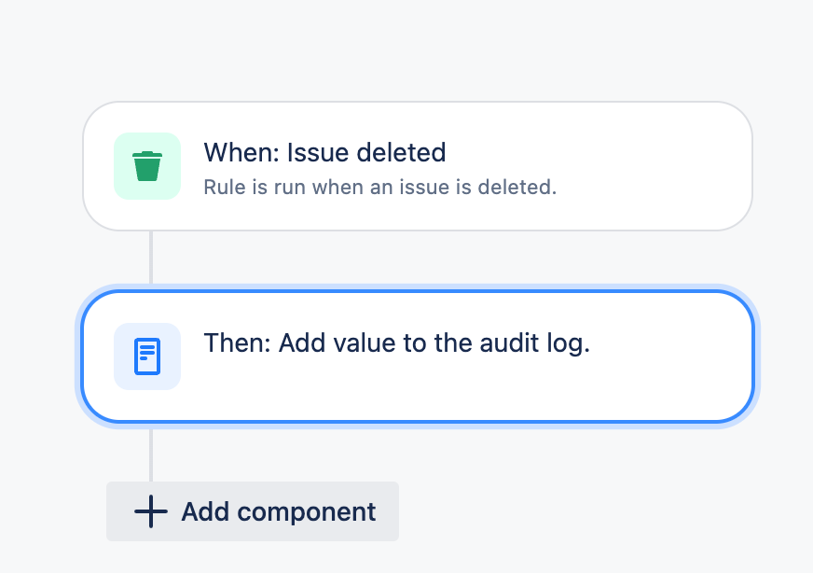Select the 'Then: Add value to the audit log' action
The height and width of the screenshot is (573, 813).
(418, 356)
